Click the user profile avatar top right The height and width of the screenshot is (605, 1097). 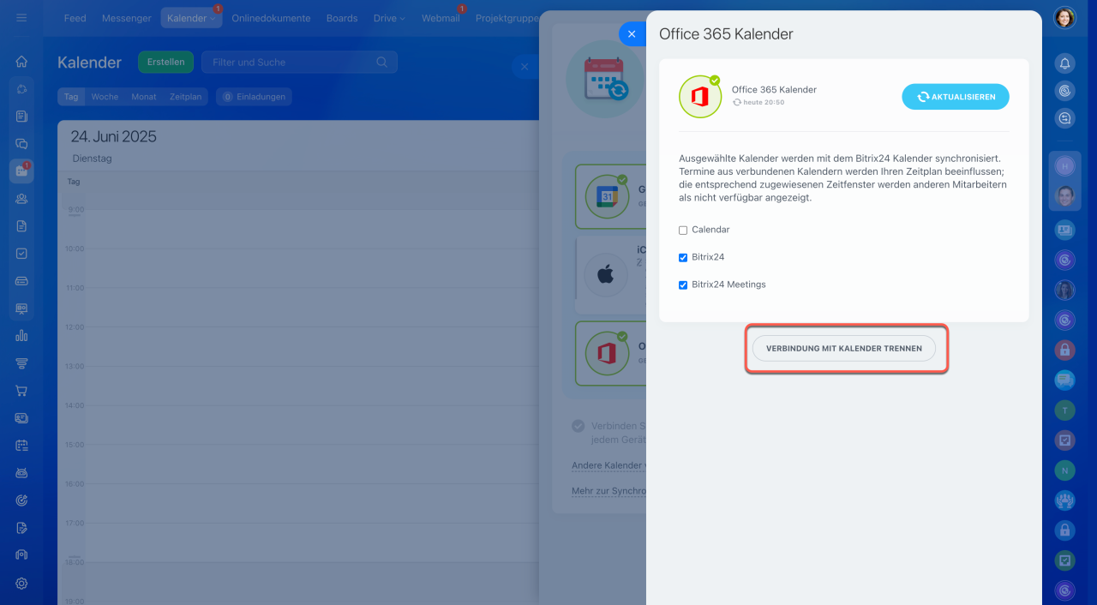[x=1064, y=17]
